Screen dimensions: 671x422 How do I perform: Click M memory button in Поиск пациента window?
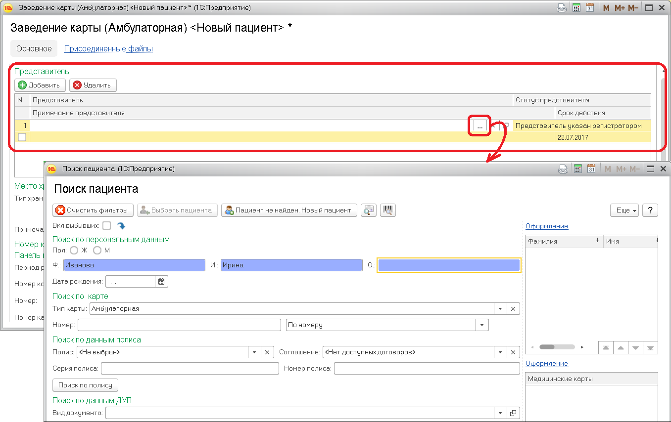607,169
